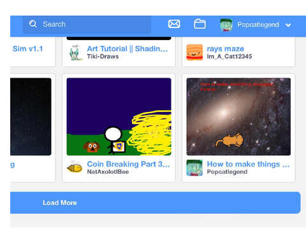Load more projects
Screen dimensions: 306x229
click(156, 203)
